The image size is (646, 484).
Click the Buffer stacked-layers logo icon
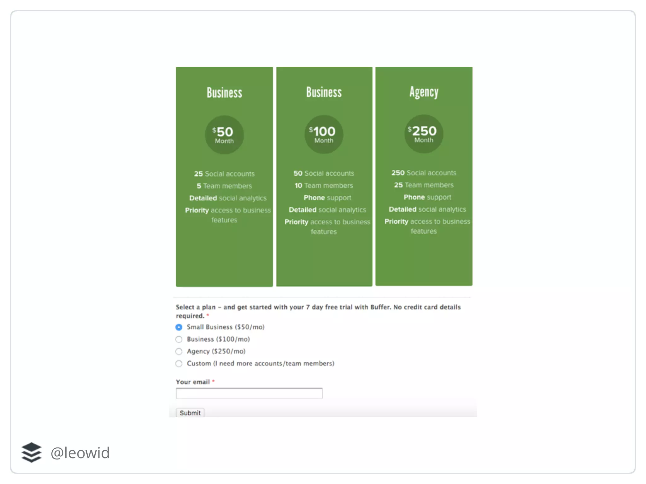click(x=31, y=452)
